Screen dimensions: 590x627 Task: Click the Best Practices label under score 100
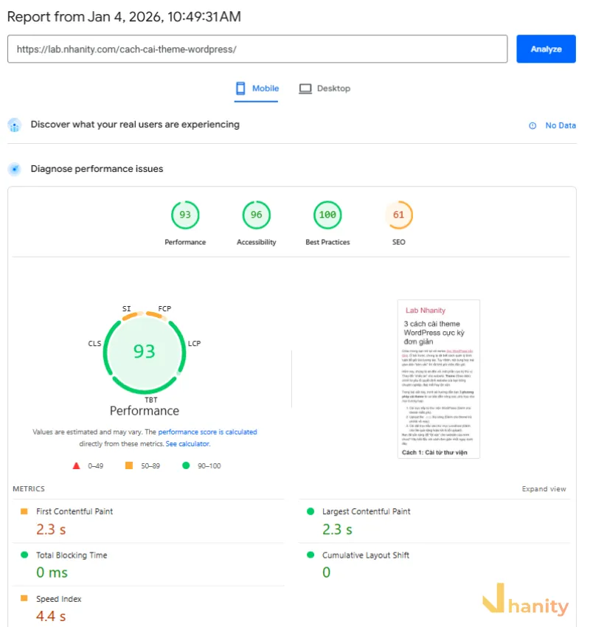click(x=327, y=243)
